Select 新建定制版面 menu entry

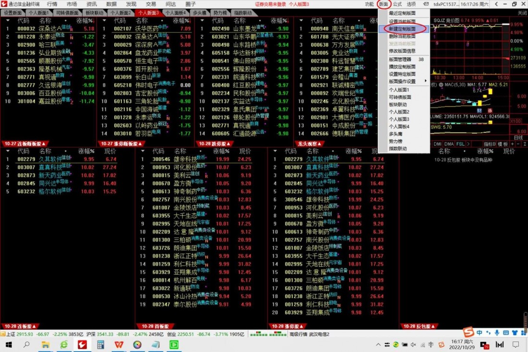click(404, 29)
